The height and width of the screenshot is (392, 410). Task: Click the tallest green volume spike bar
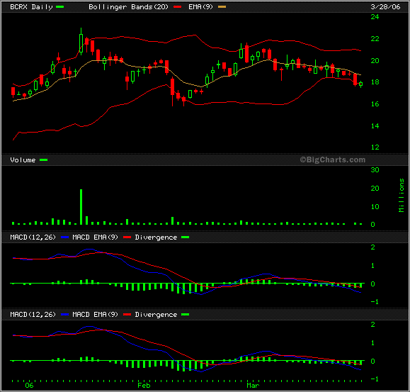pos(81,207)
